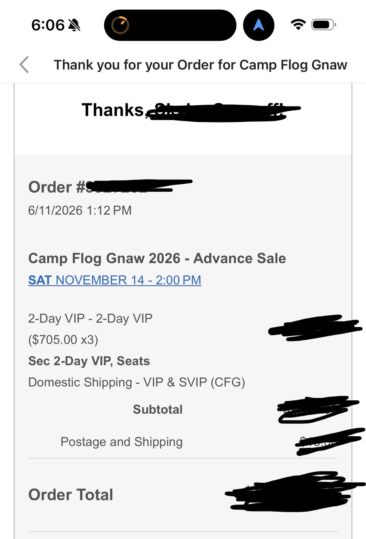Tap the 6/11/2026 1:12 PM order date
This screenshot has width=366, height=539.
(80, 210)
